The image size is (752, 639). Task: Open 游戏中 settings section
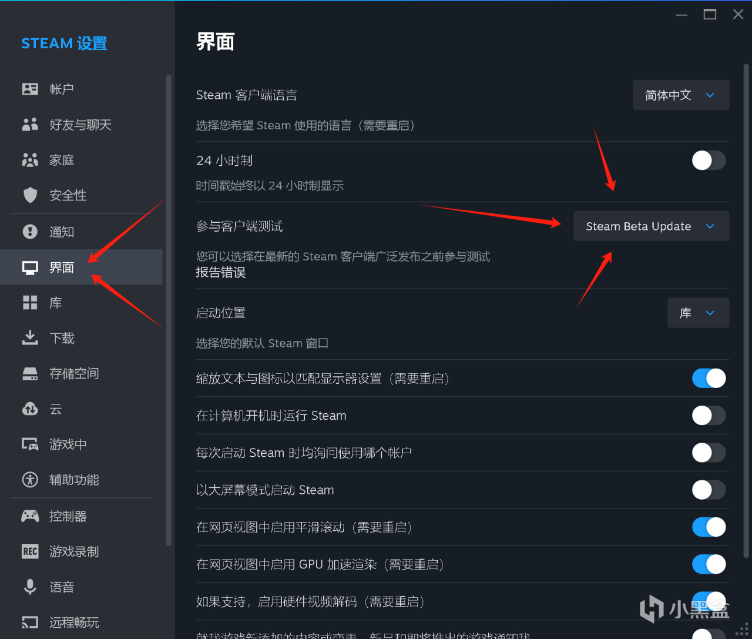(x=81, y=444)
